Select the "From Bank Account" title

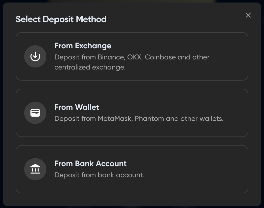(90, 164)
